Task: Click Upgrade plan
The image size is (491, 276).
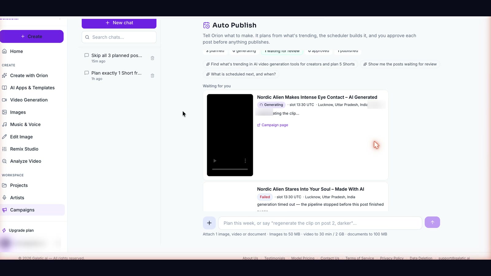Action: [x=21, y=230]
